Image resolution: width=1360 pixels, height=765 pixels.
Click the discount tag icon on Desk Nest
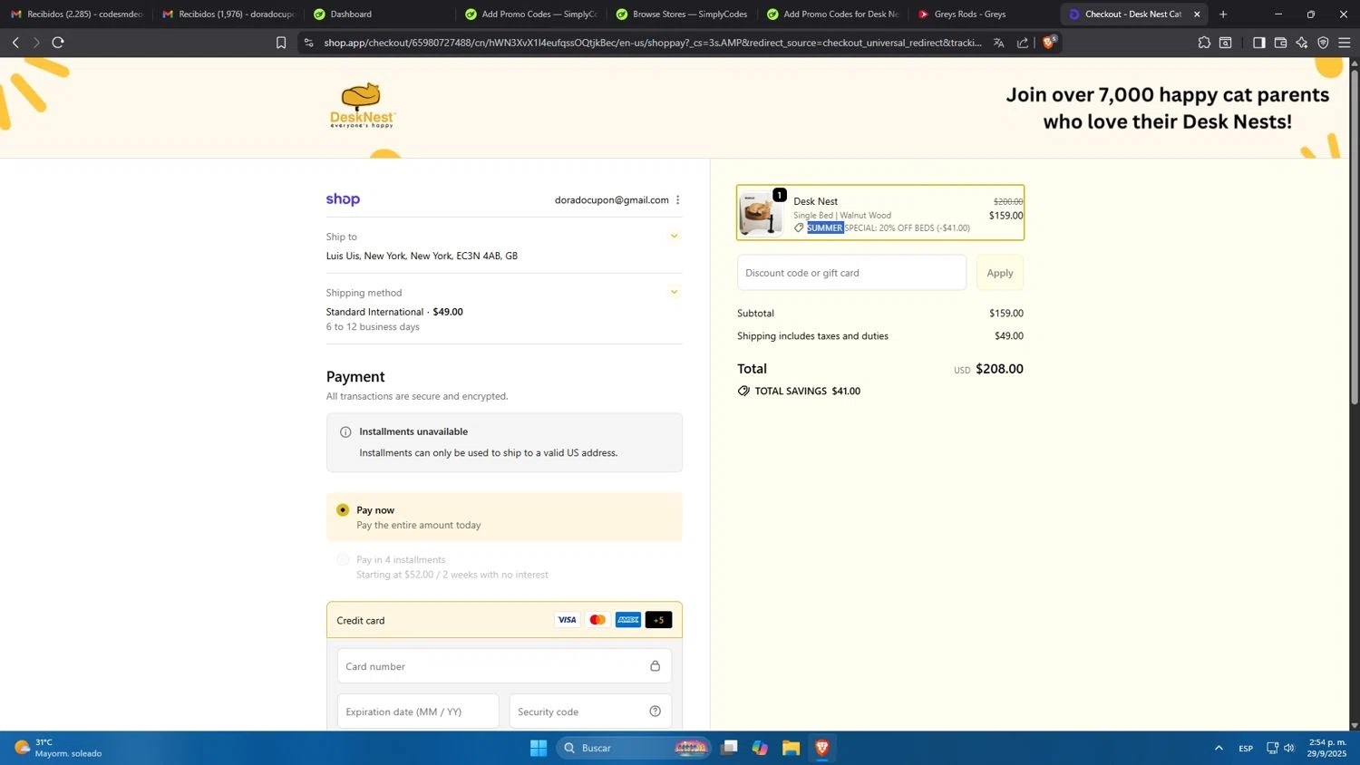coord(799,228)
